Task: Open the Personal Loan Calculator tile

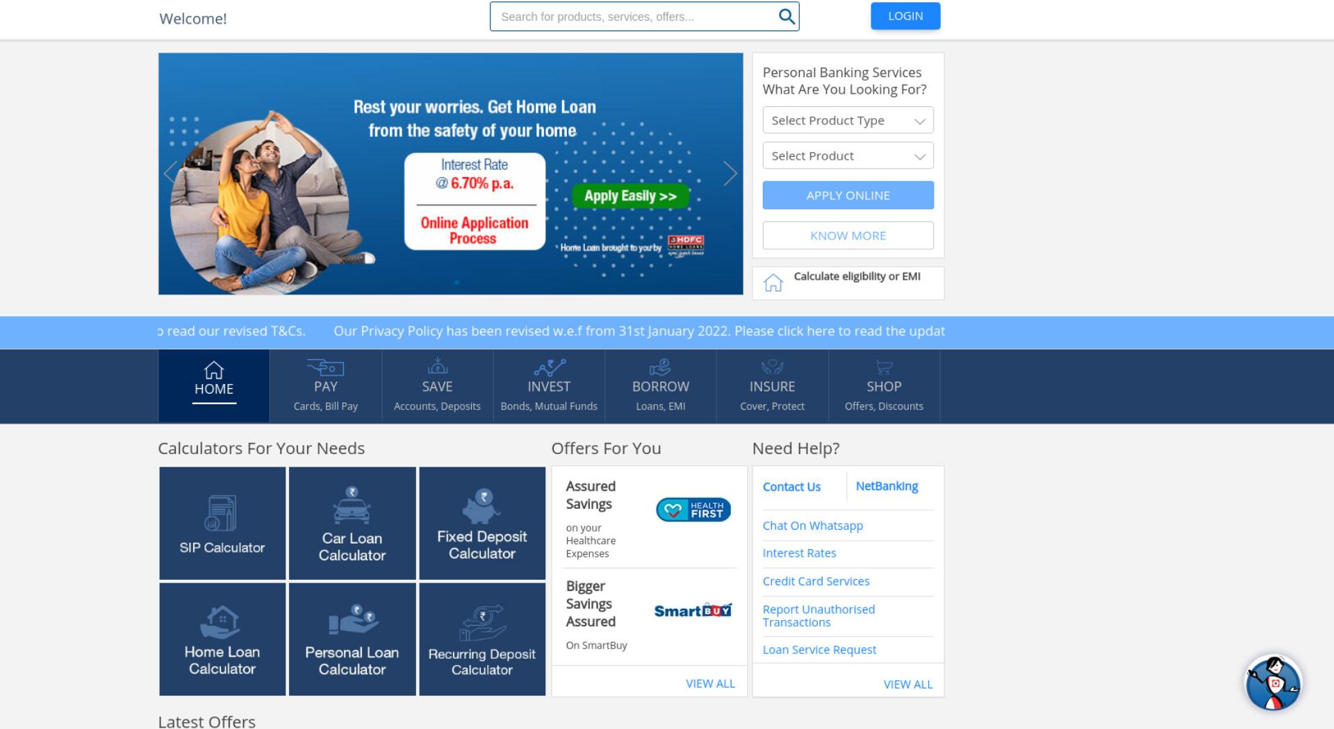Action: pos(352,639)
